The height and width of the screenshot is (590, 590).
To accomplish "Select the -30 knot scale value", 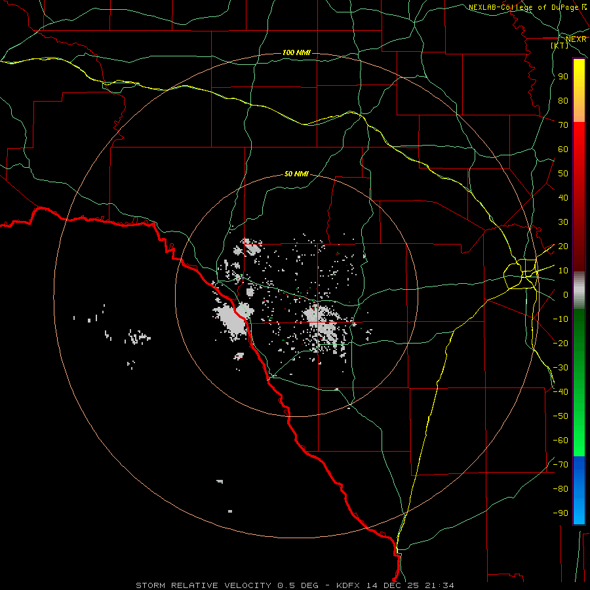I will tap(560, 368).
